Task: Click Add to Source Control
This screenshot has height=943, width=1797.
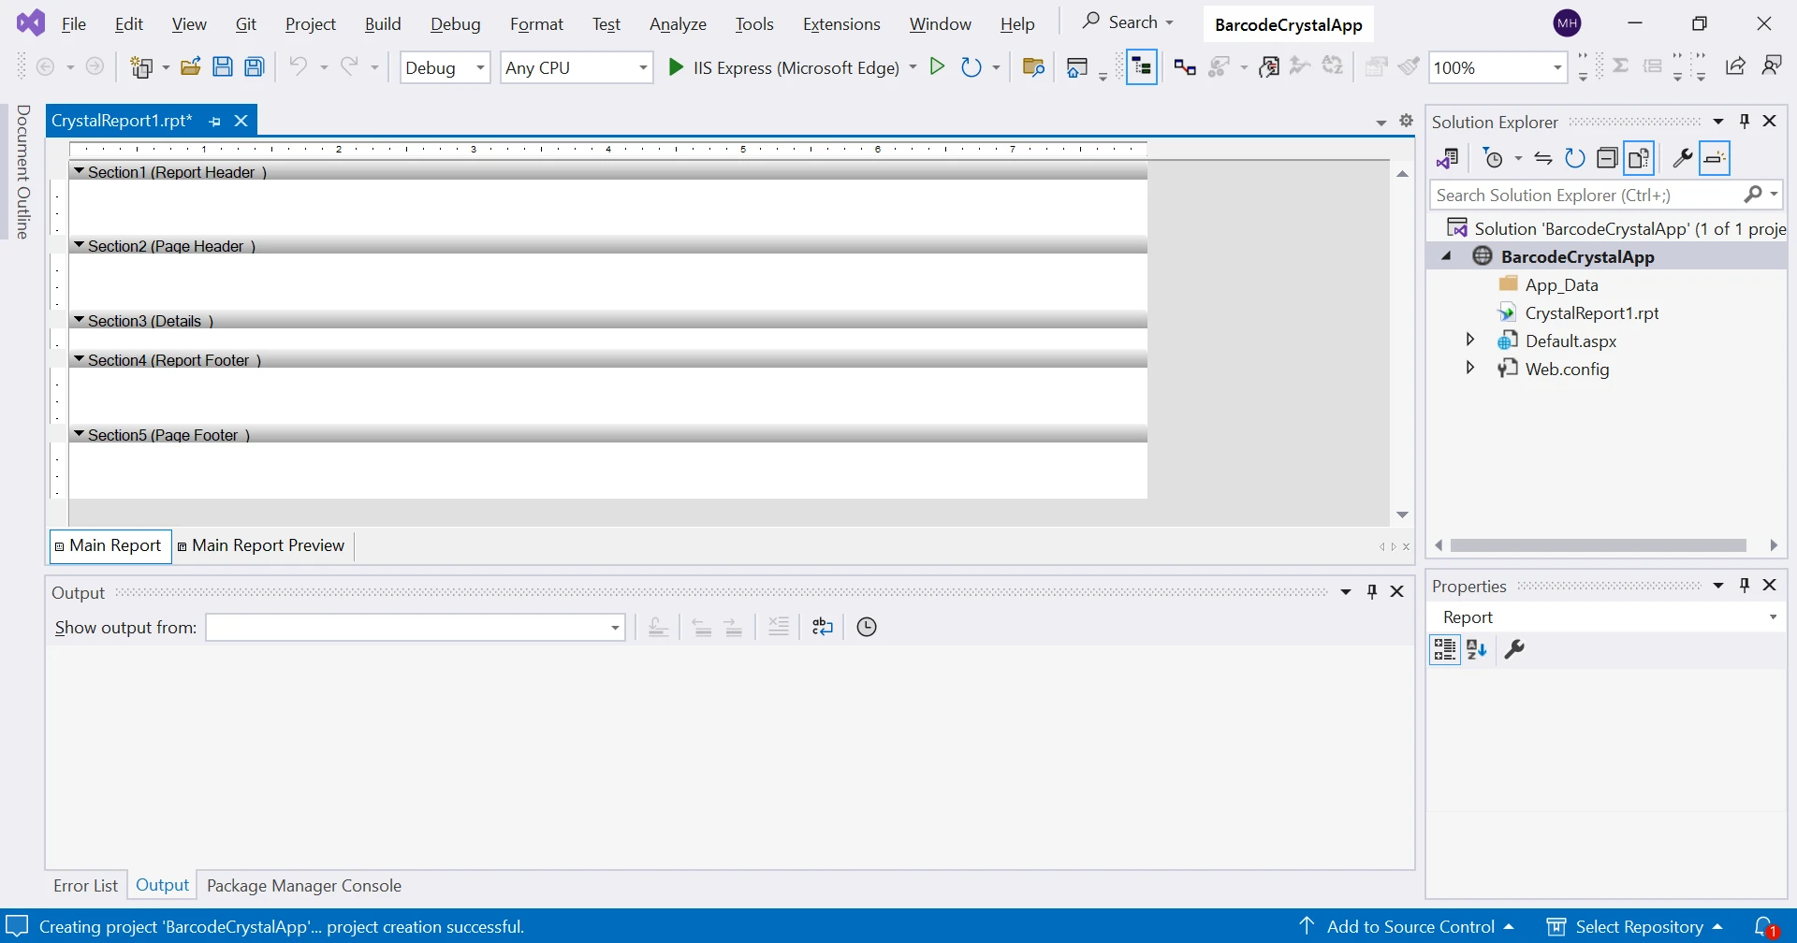Action: [x=1410, y=926]
